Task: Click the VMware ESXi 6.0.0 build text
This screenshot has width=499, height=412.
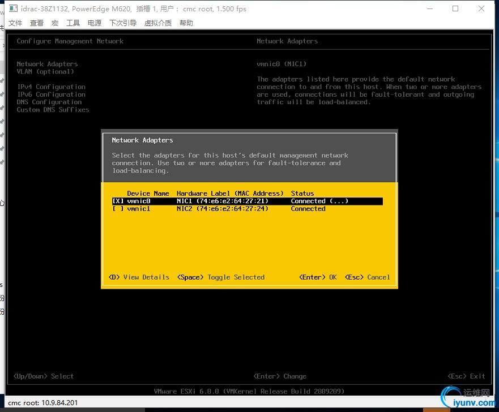Action: [x=249, y=392]
